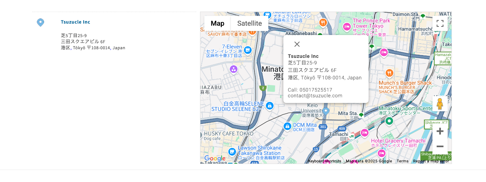
Task: Click the SELENE studio marker icon
Action: [269, 106]
